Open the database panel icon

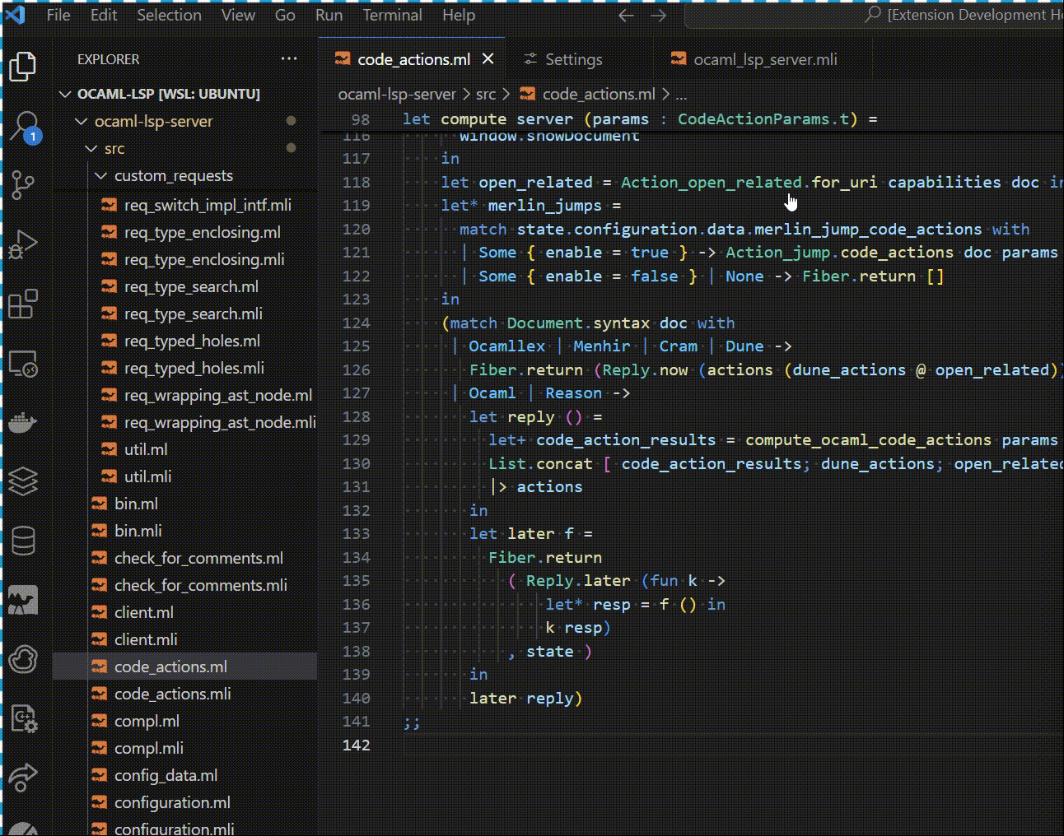pos(23,540)
